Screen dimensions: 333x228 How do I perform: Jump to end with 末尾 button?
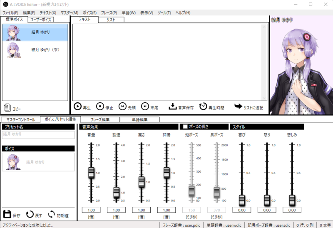(149, 107)
